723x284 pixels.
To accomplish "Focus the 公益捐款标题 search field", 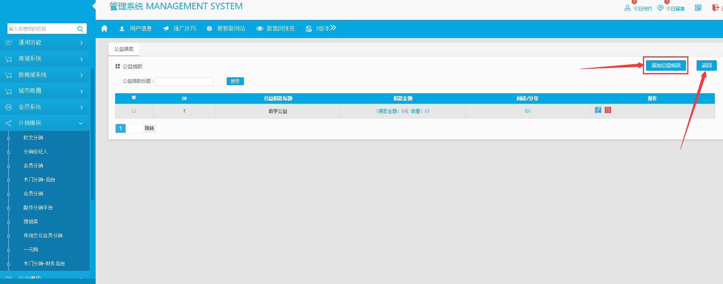I will (x=184, y=81).
